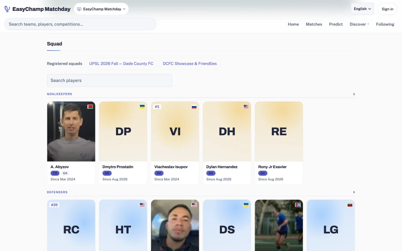The image size is (402, 251).
Task: Open the Matches nav item
Action: pyautogui.click(x=314, y=24)
